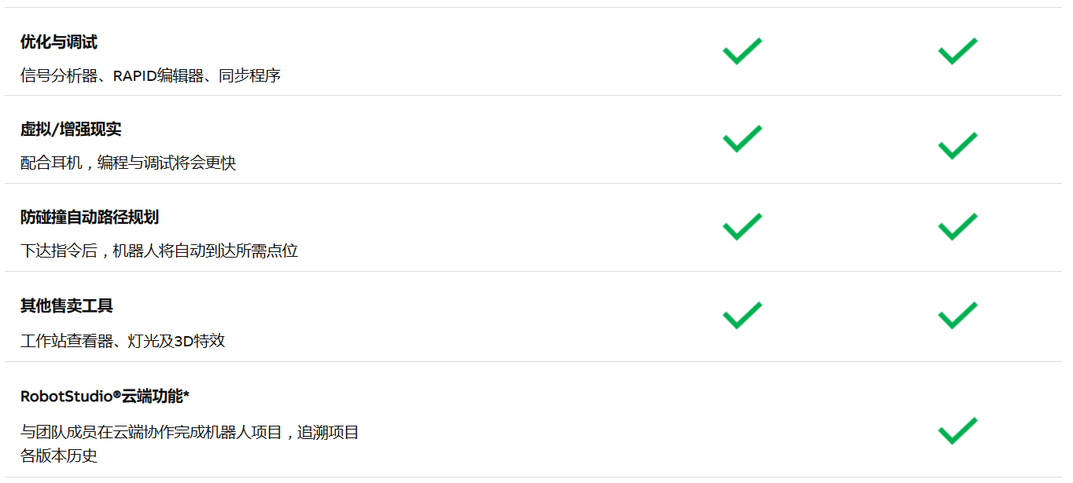The width and height of the screenshot is (1073, 483).
Task: Click the second checkmark for 防碰撞自动路径规划
Action: coord(957,226)
